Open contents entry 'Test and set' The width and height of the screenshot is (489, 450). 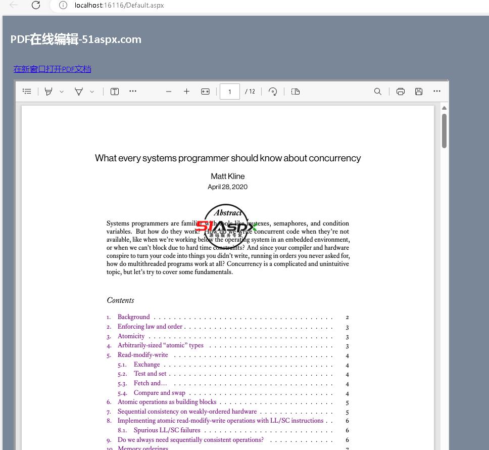[150, 374]
